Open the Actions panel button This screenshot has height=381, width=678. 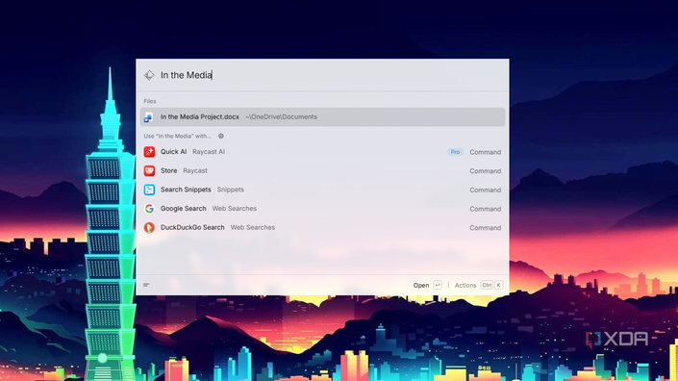(x=479, y=285)
